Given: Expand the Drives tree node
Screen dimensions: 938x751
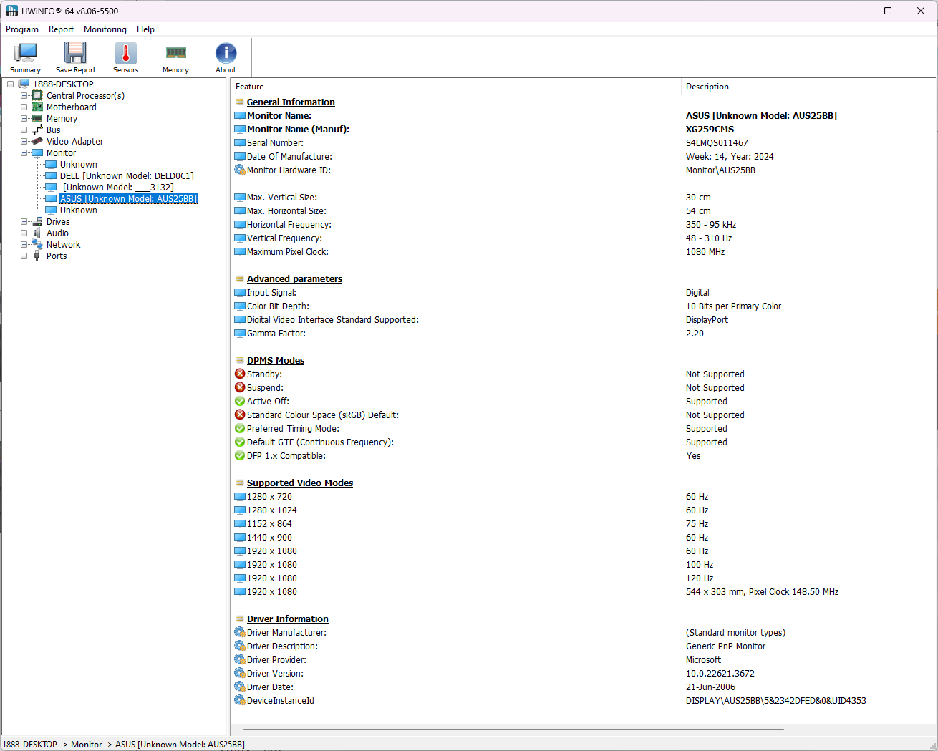Looking at the screenshot, I should pyautogui.click(x=24, y=222).
